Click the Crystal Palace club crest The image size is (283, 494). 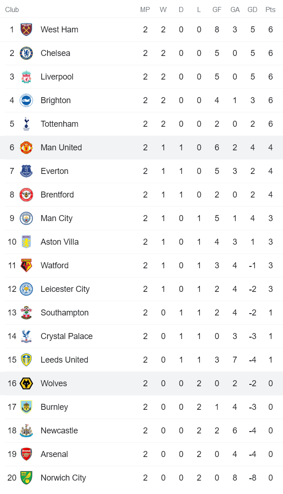[x=26, y=336]
